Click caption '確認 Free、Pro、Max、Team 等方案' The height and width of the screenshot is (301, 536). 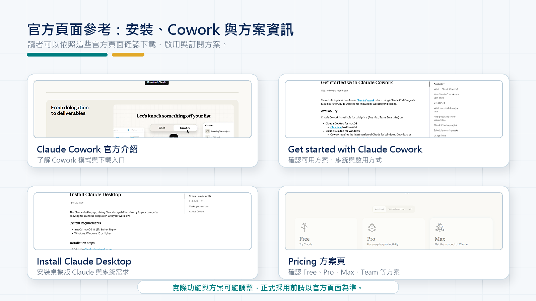pyautogui.click(x=344, y=272)
